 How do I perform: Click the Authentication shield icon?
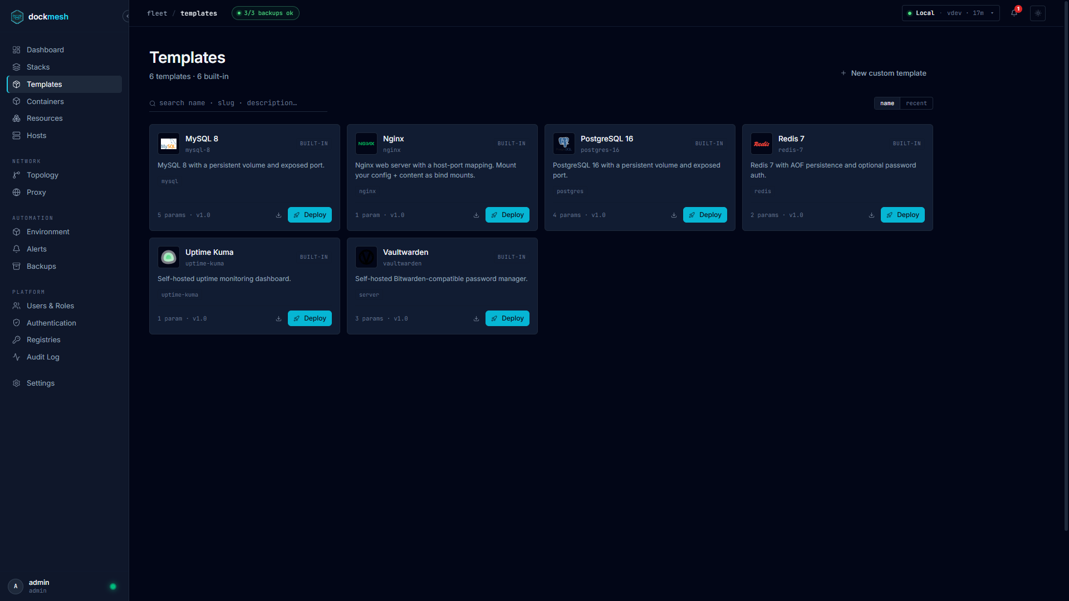(17, 323)
